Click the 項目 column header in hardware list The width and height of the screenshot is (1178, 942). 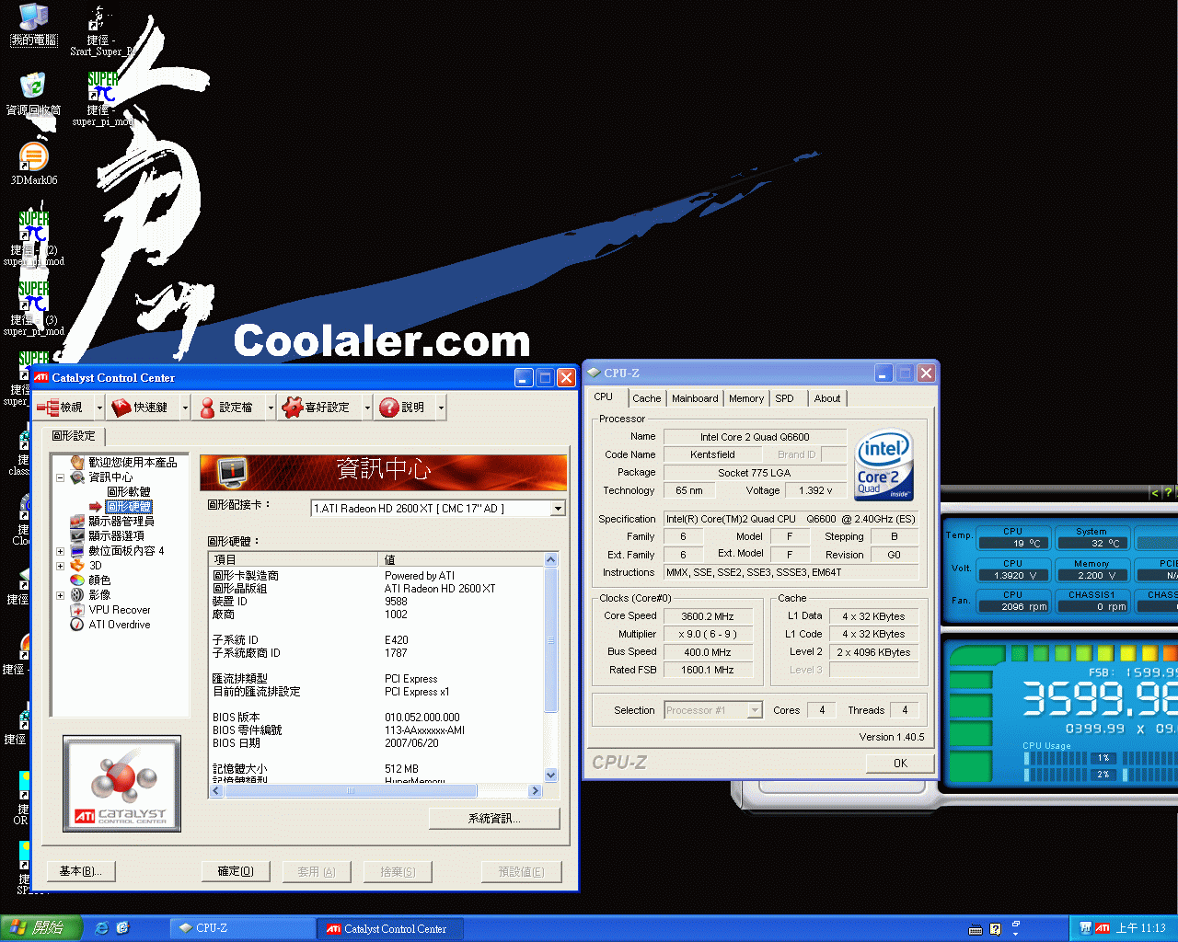click(294, 559)
